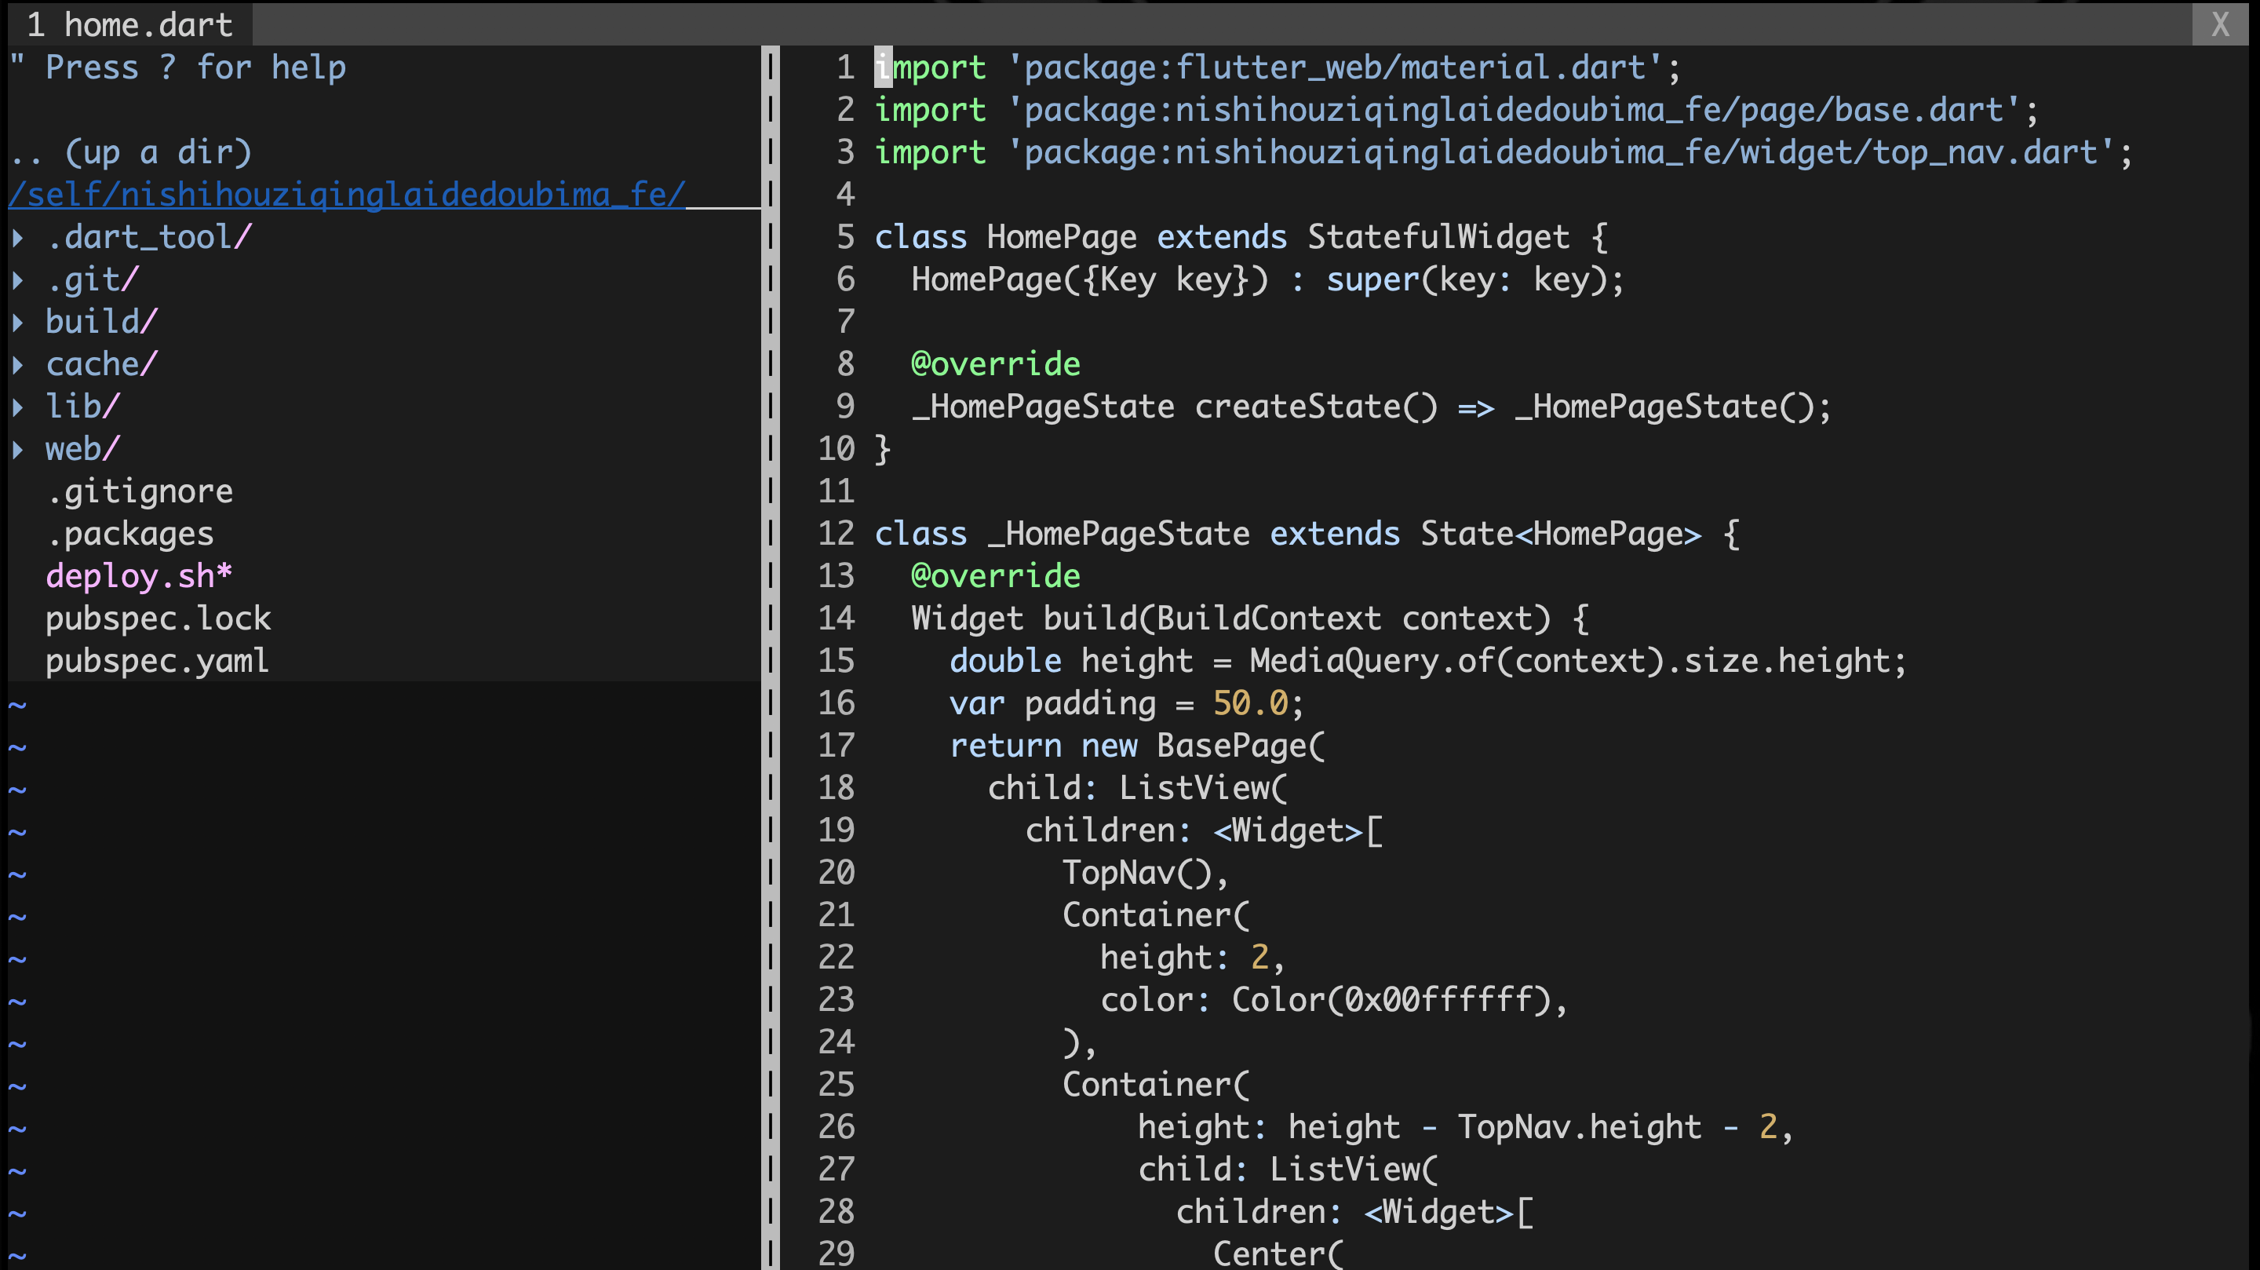Expand the .git directory arrow
The image size is (2260, 1270).
[x=17, y=280]
